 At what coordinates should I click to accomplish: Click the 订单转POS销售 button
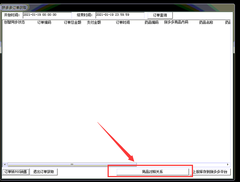click(16, 172)
